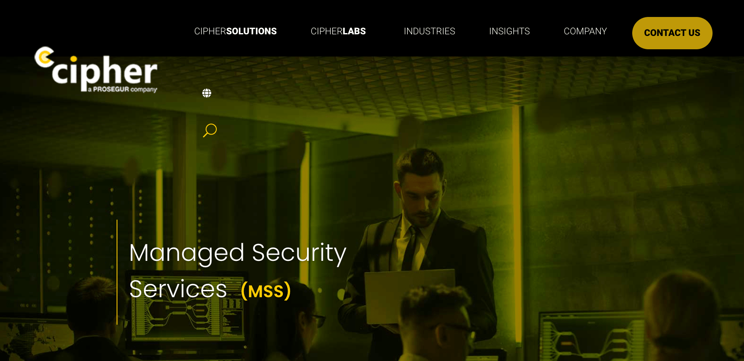Open the CIPHERLABS menu

pyautogui.click(x=338, y=31)
